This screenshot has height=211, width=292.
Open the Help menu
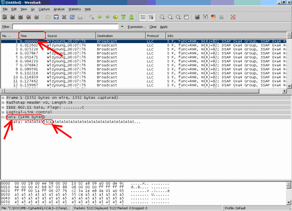coord(88,9)
